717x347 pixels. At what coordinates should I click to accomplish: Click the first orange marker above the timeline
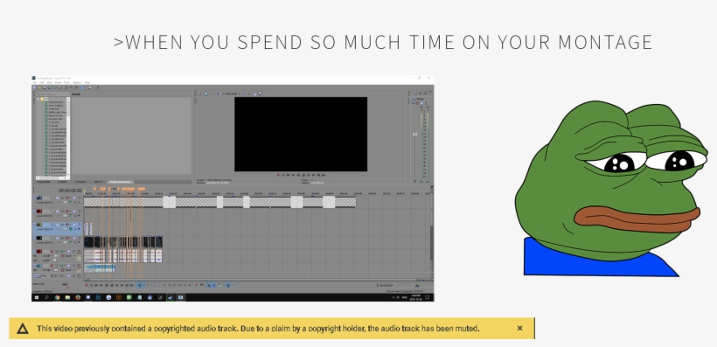click(x=94, y=190)
